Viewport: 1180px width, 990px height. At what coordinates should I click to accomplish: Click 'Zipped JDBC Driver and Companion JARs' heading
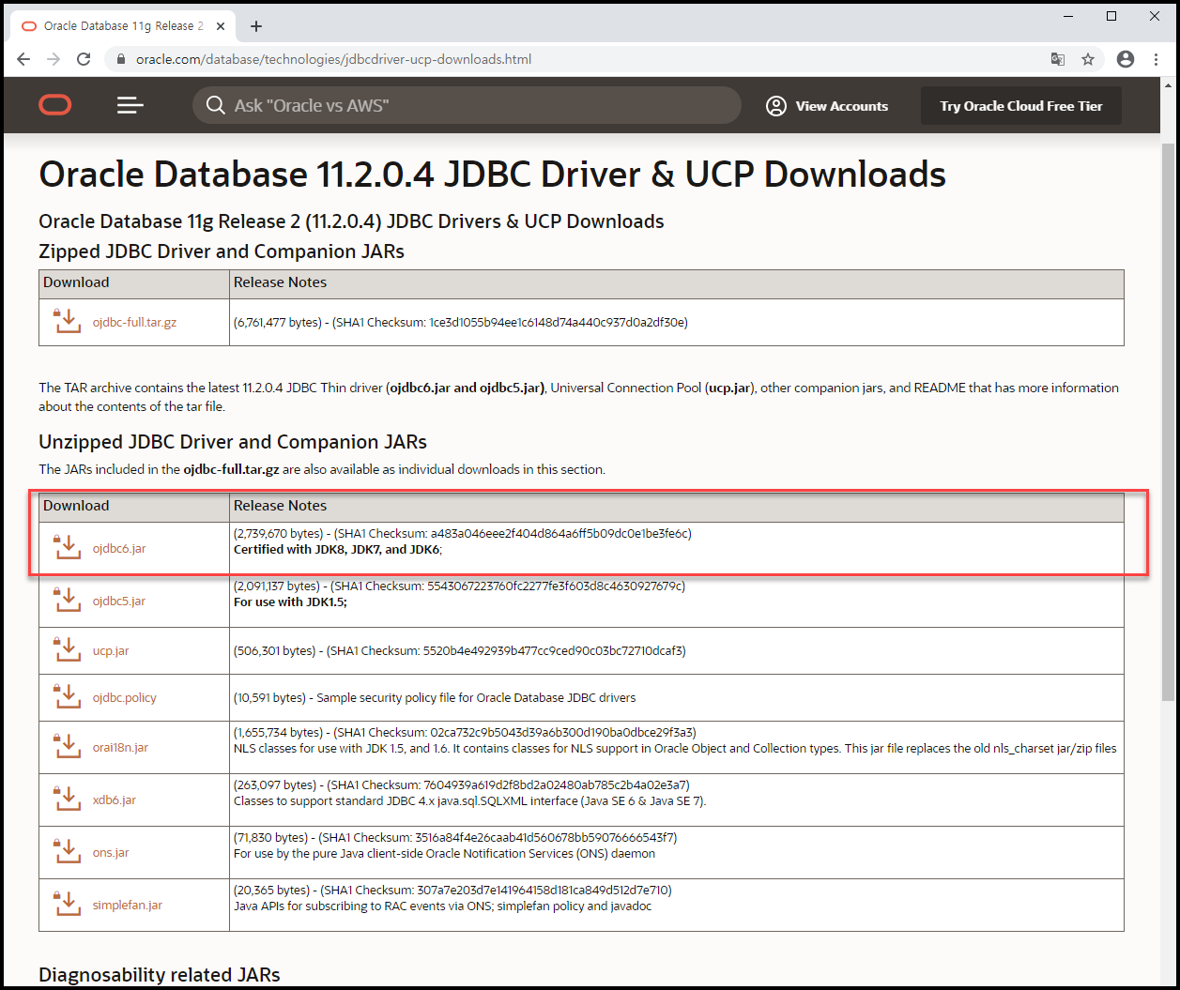point(222,251)
